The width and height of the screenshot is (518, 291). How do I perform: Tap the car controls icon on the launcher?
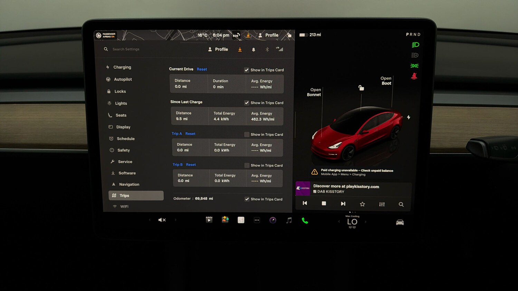[x=400, y=222]
